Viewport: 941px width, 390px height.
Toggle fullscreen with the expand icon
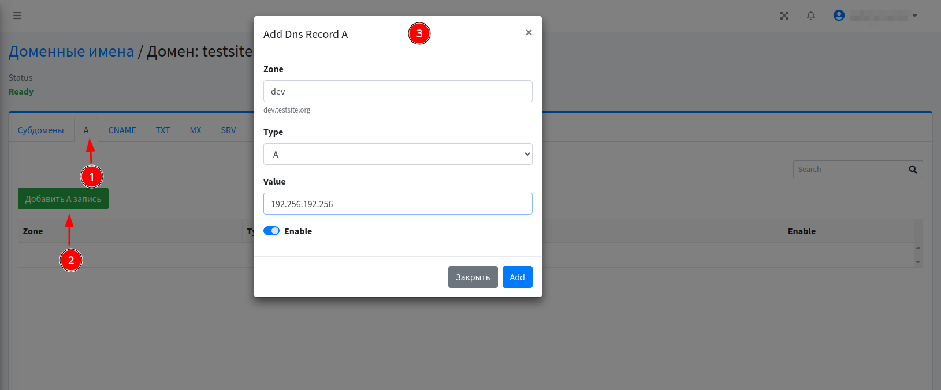click(x=784, y=16)
